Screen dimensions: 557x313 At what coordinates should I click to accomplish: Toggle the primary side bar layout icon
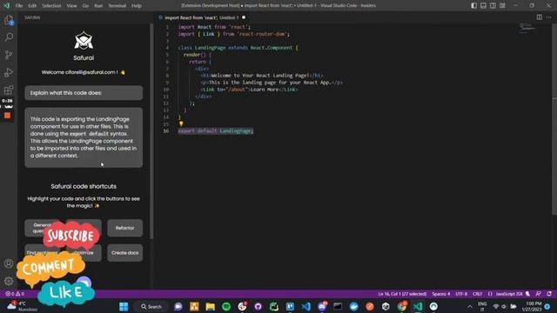pyautogui.click(x=473, y=5)
